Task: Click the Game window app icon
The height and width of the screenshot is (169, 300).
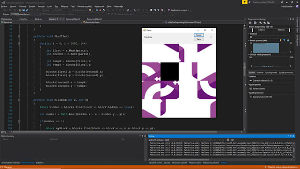Action: click(x=144, y=30)
